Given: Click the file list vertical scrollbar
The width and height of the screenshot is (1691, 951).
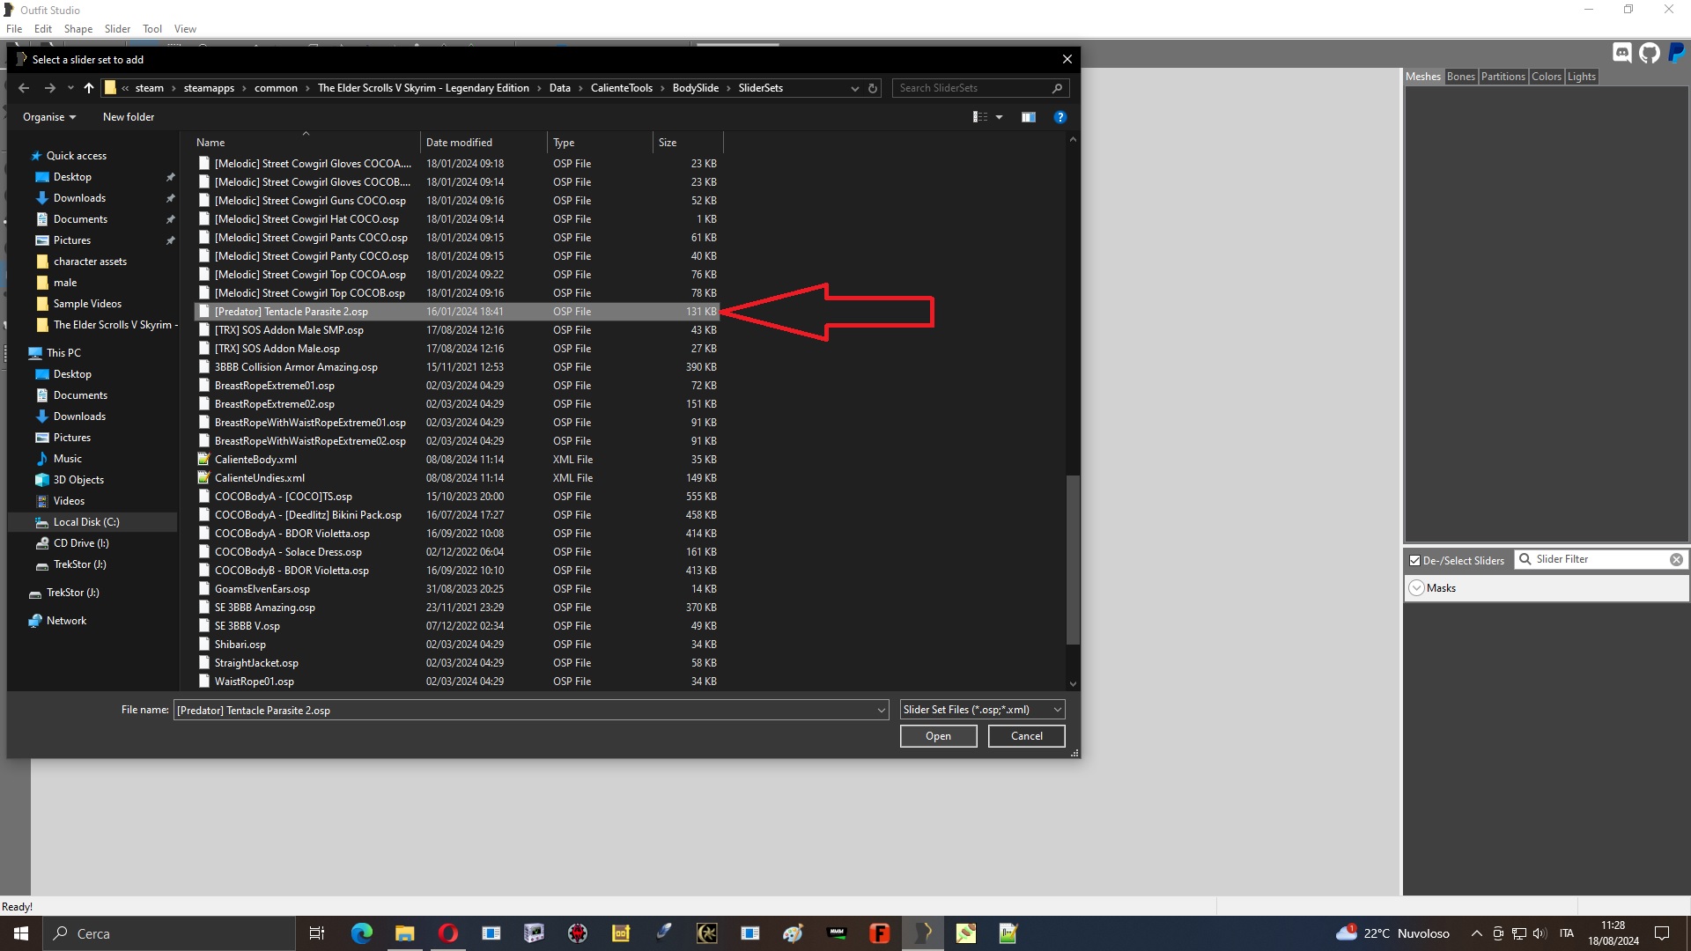Looking at the screenshot, I should coord(1073,560).
